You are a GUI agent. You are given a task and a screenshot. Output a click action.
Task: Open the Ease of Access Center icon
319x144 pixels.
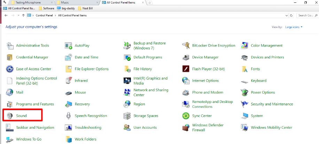pyautogui.click(x=10, y=69)
